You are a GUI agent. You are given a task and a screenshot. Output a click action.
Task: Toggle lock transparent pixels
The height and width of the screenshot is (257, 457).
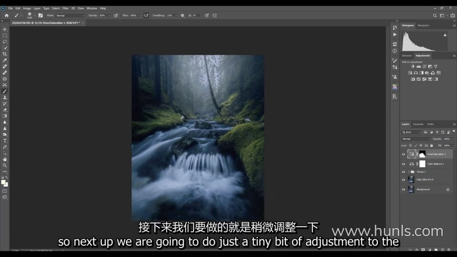point(410,146)
